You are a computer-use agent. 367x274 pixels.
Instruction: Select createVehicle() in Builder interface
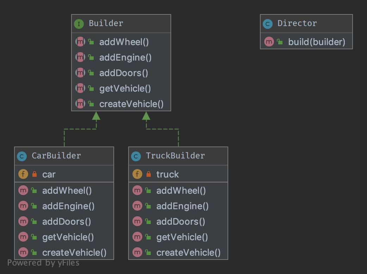tap(131, 104)
